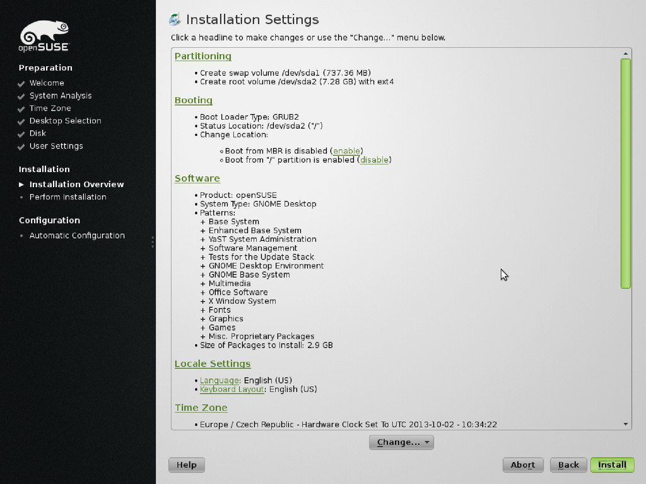Go Back to previous step
646x484 pixels.
568,465
